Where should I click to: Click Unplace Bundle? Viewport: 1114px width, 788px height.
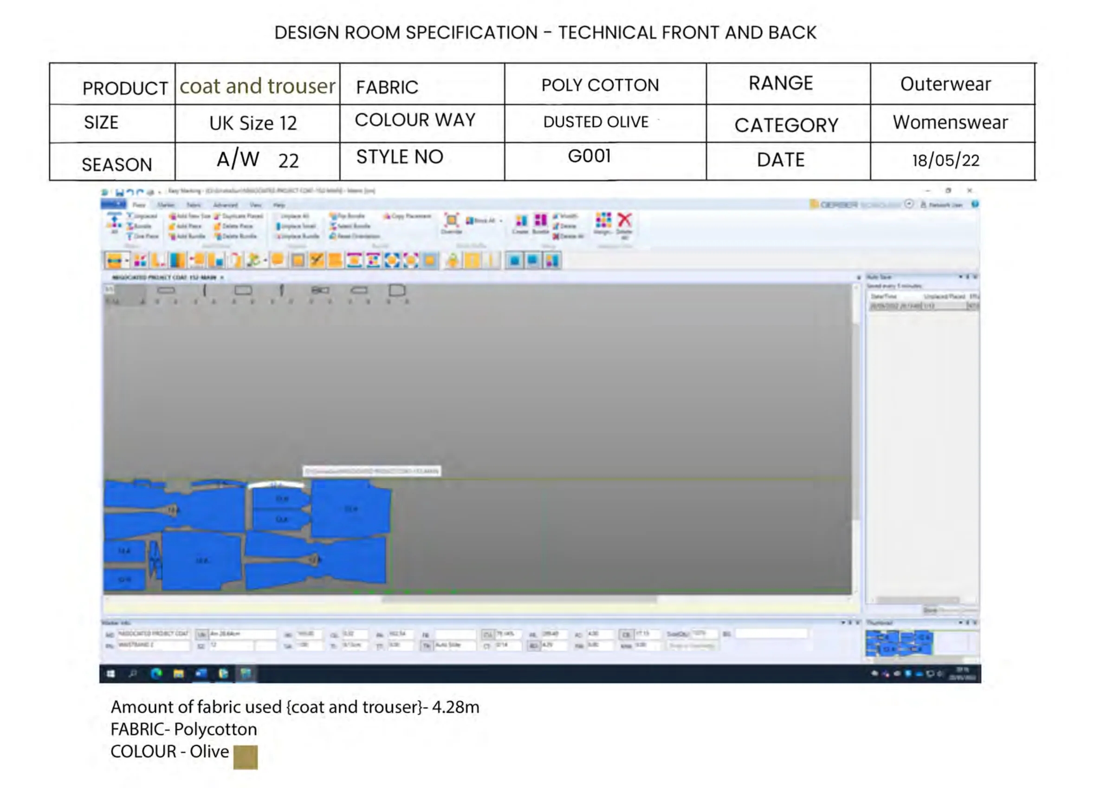point(298,236)
